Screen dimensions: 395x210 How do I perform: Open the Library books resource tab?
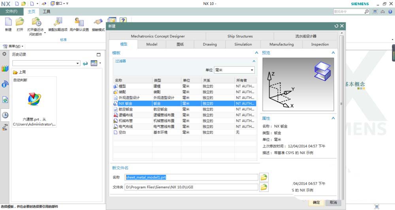tap(5, 68)
